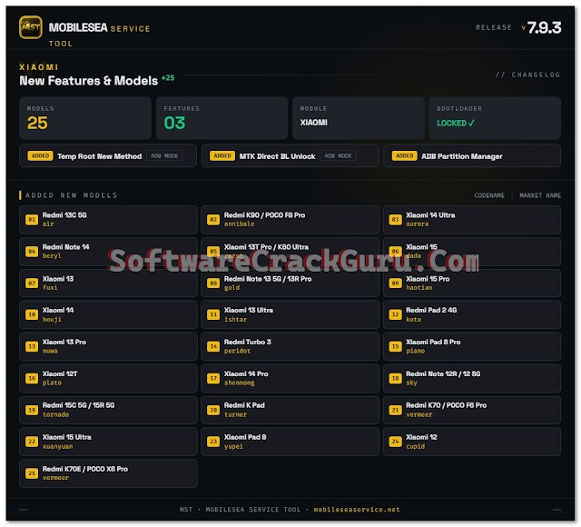581x527 pixels.
Task: Open the ADB Partition Manager feature
Action: [x=472, y=155]
